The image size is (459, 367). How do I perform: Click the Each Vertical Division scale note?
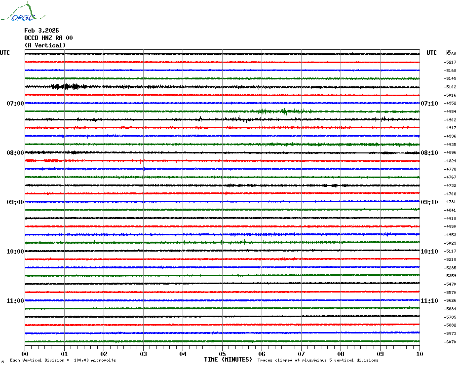point(63,360)
